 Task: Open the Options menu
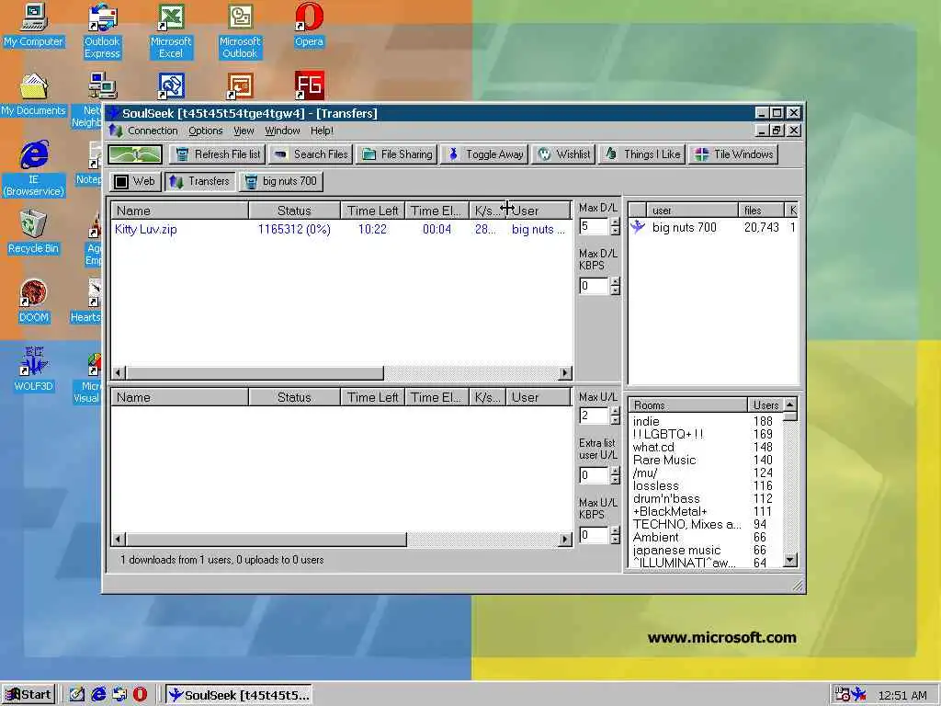205,131
